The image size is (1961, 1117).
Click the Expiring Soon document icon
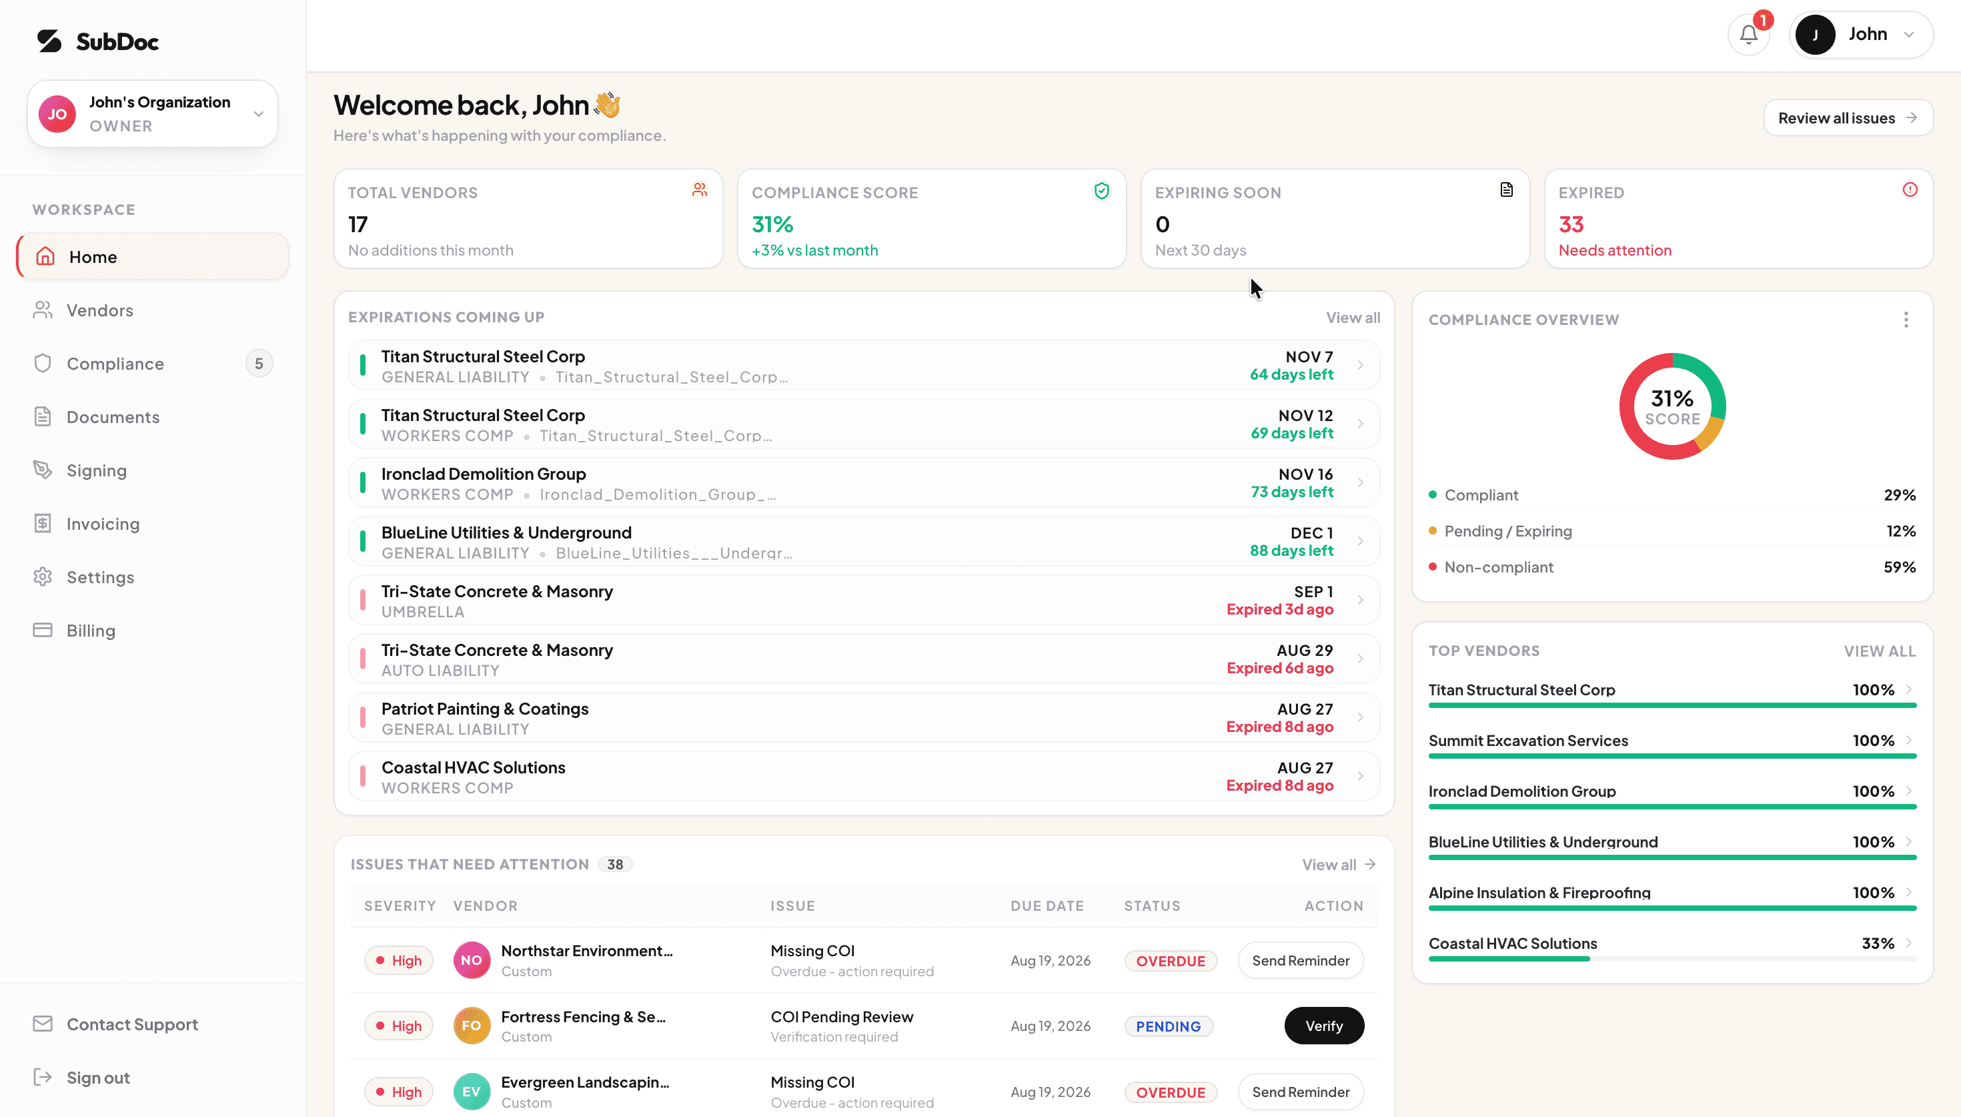point(1506,190)
